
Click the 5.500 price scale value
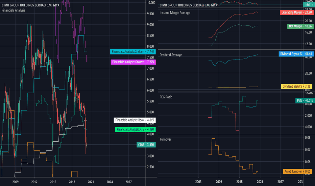pos(151,101)
